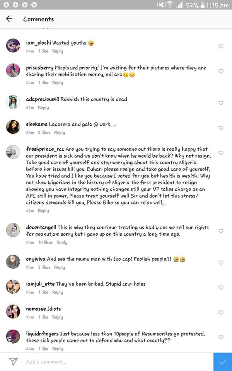
Task: Heart the sleekama Lacasera comment
Action: pyautogui.click(x=221, y=128)
